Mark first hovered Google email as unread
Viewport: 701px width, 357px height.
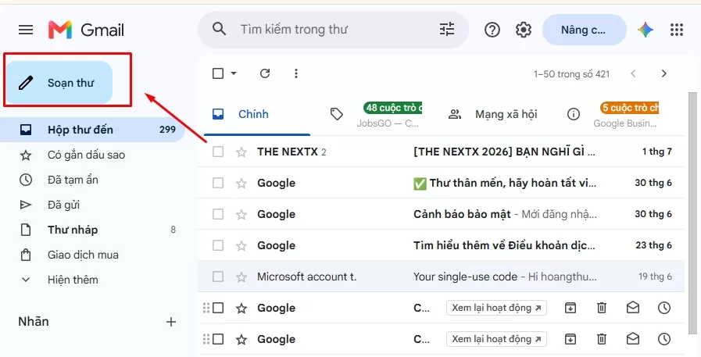[633, 308]
